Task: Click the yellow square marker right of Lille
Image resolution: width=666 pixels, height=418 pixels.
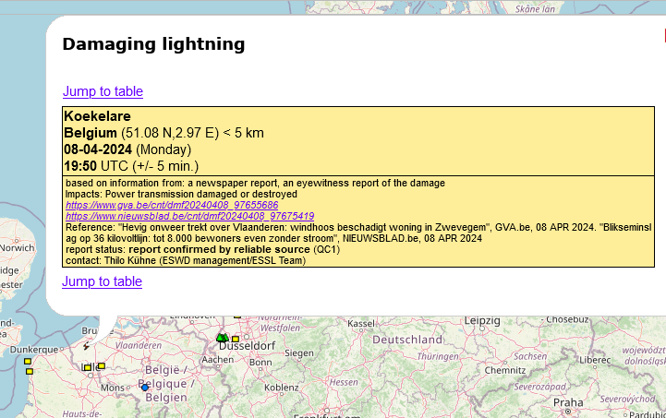Action: tap(102, 365)
